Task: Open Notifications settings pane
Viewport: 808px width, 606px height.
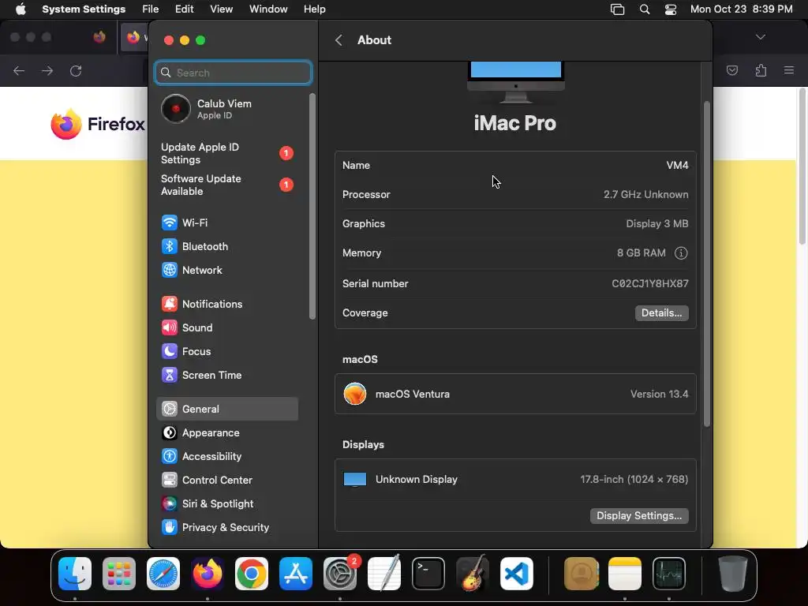Action: [x=226, y=304]
